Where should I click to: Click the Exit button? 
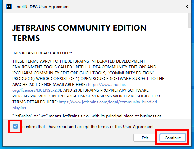click(145, 138)
